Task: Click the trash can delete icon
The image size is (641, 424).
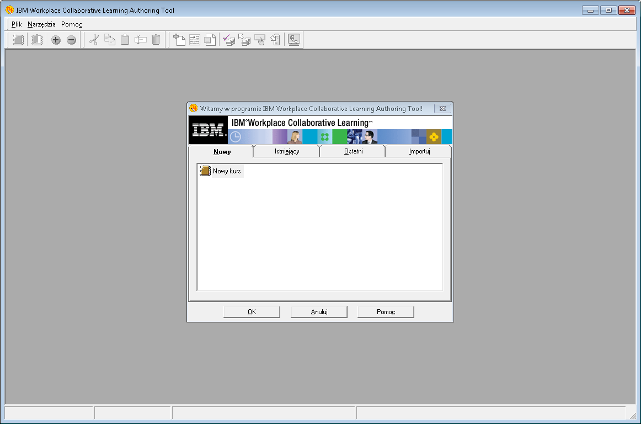Action: [x=156, y=40]
